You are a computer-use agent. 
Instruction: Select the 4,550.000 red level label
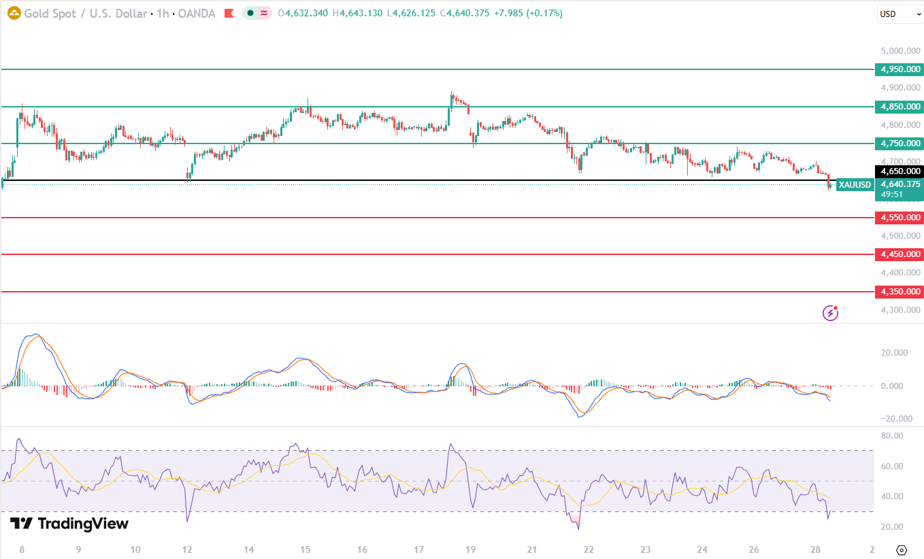tap(900, 218)
